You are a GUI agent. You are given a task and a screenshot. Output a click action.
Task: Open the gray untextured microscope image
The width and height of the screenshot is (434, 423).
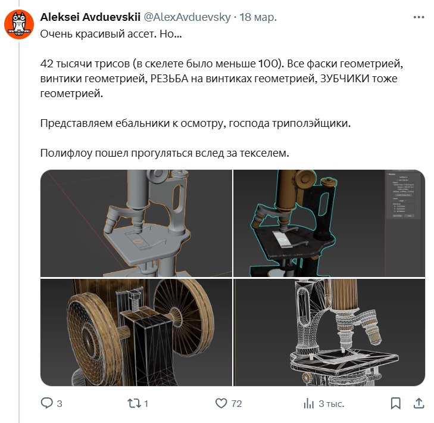136,223
